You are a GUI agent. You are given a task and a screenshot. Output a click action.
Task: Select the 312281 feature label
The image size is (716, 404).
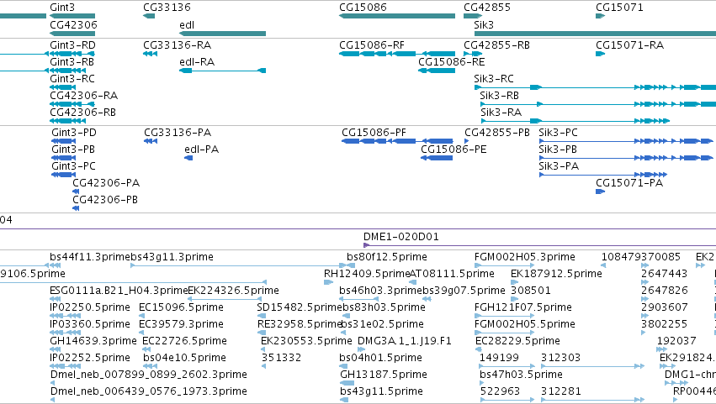click(560, 392)
